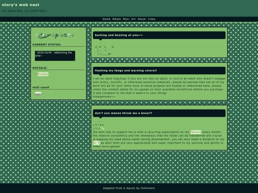Open the Misc. Art page
The image size is (258, 193).
tap(129, 19)
